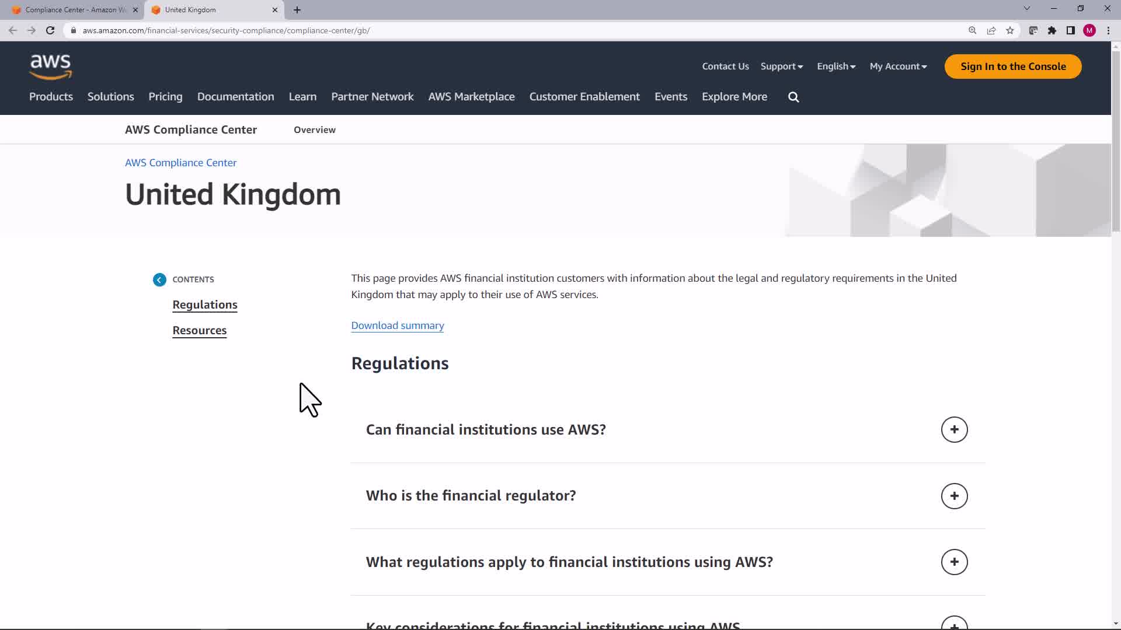This screenshot has width=1121, height=630.
Task: Open the Products menu item
Action: click(51, 97)
